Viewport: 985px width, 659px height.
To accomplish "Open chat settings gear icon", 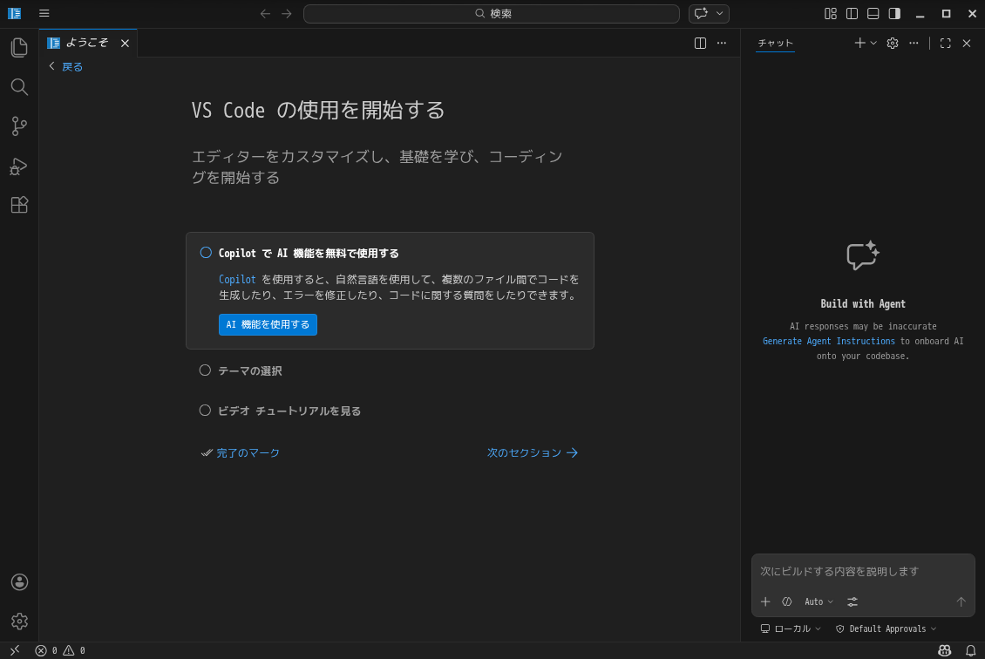I will (893, 43).
